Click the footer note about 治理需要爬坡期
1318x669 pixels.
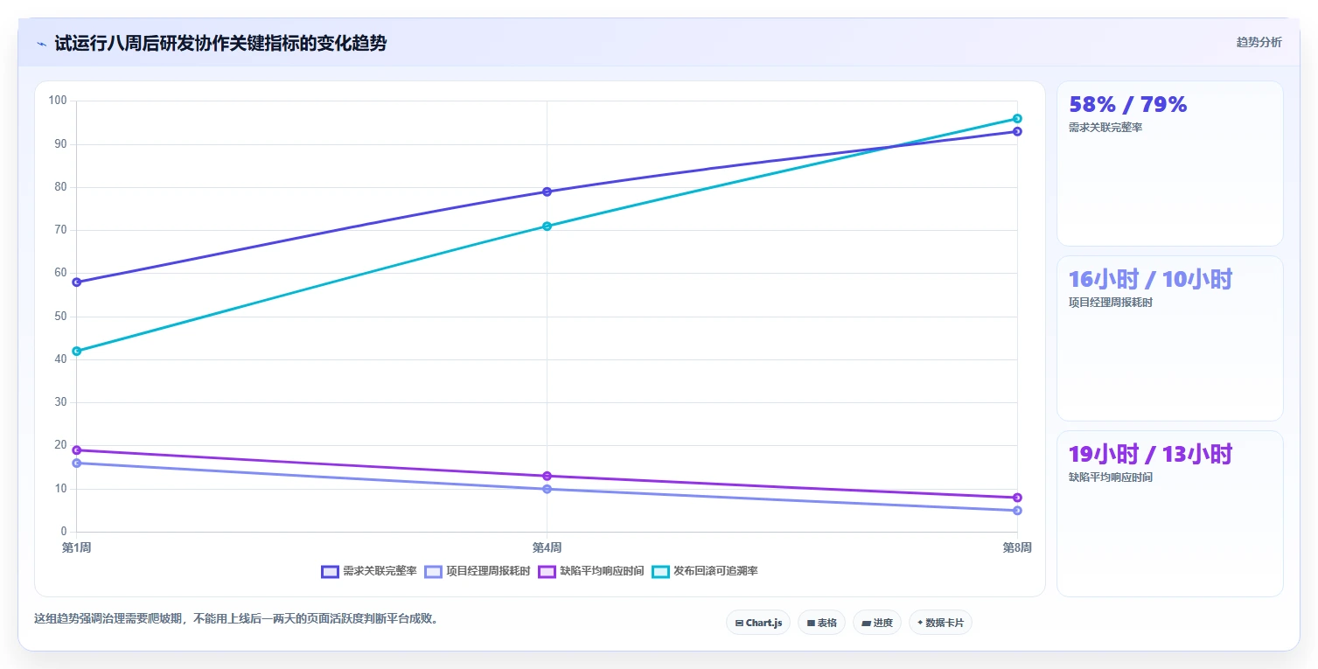pos(236,619)
